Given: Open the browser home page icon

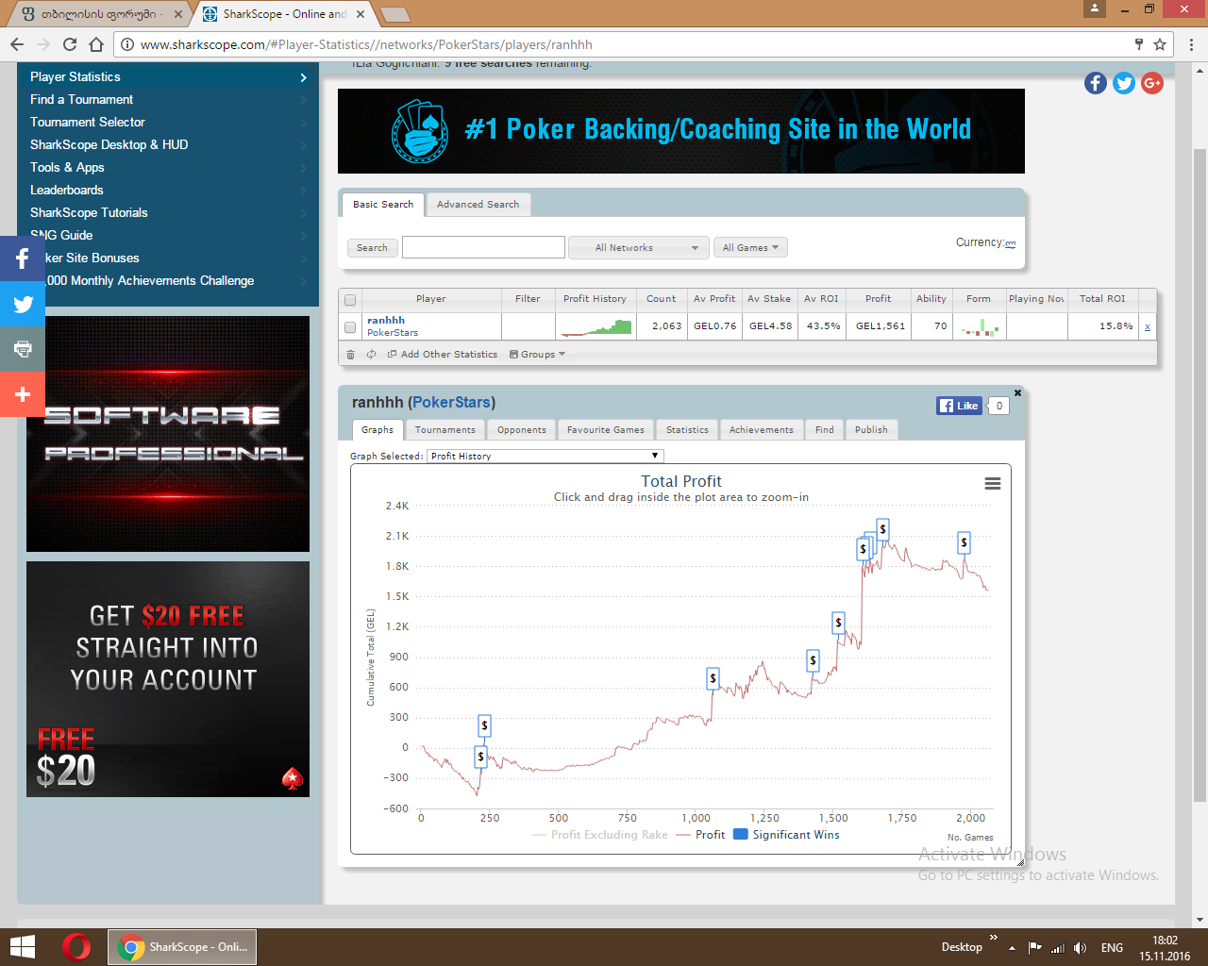Looking at the screenshot, I should point(95,44).
